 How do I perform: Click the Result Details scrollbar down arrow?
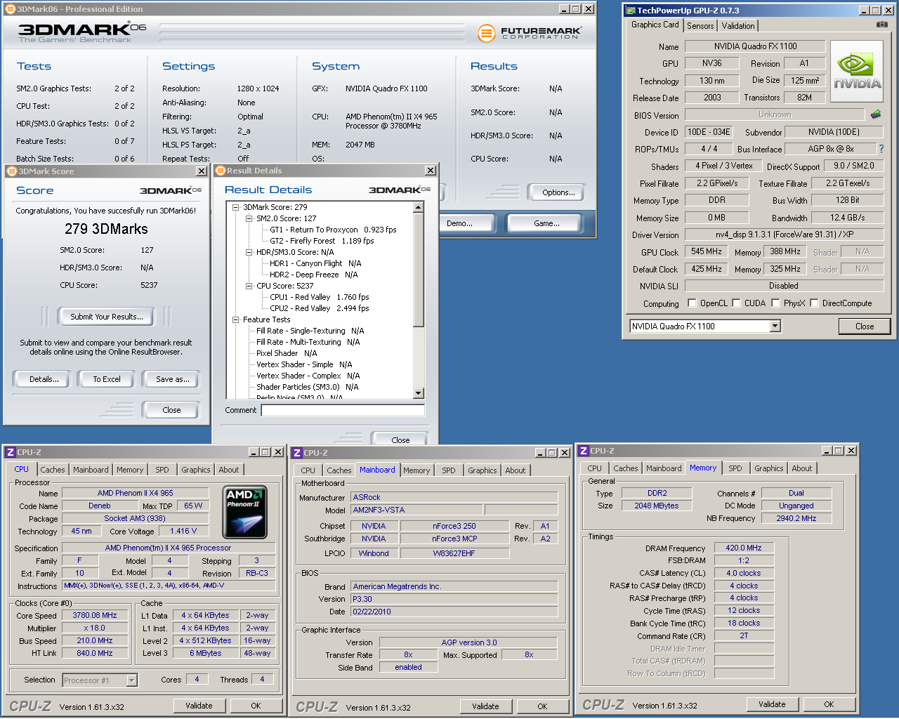[x=419, y=393]
